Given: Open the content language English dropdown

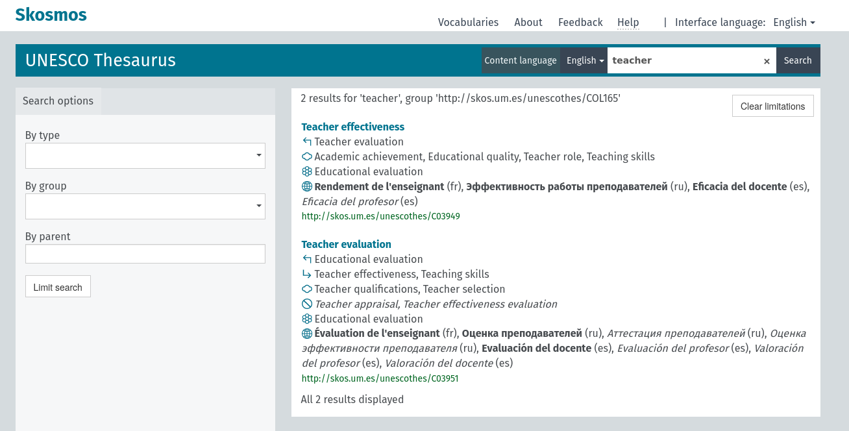Looking at the screenshot, I should pos(584,60).
